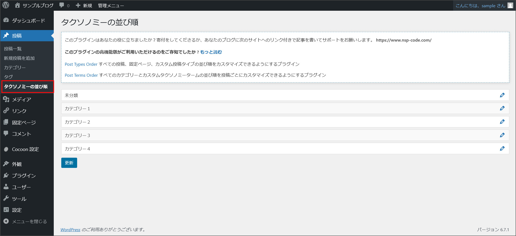Open the Post Types Order link
The height and width of the screenshot is (236, 516).
81,64
